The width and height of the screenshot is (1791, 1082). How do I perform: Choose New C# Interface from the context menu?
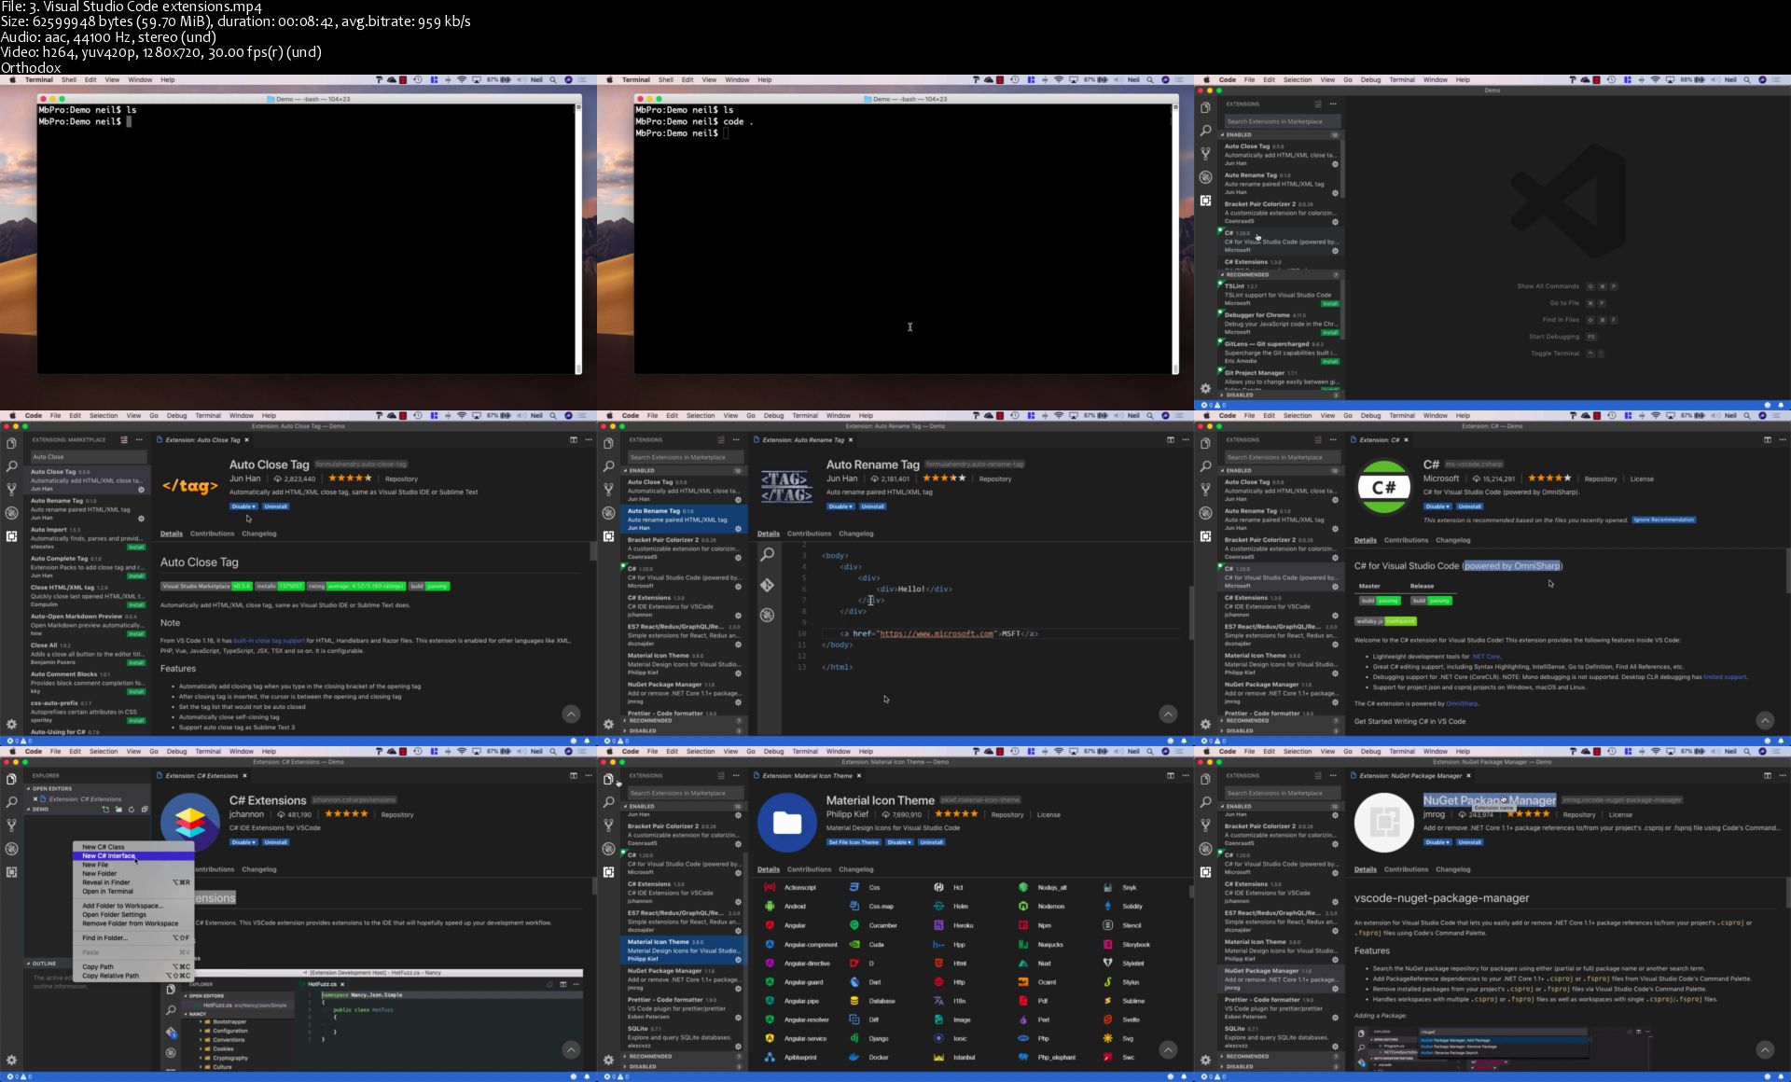[x=133, y=855]
